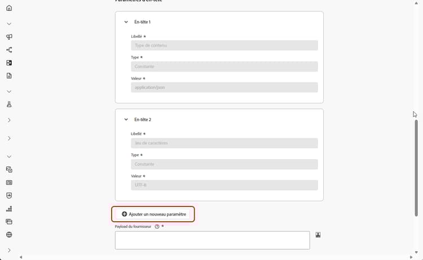The height and width of the screenshot is (260, 423).
Task: Expand the bottom sidebar chevron group
Action: click(9, 250)
